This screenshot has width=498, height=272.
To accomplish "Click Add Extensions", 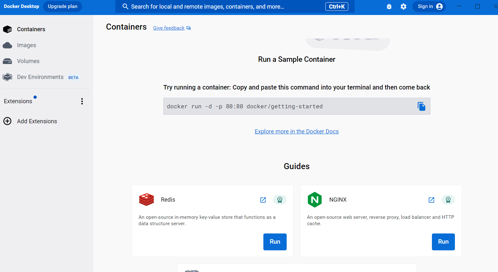I will coord(37,121).
